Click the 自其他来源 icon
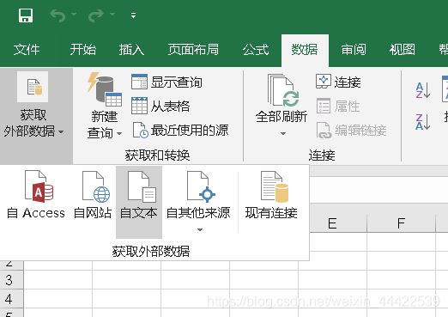 coord(201,186)
